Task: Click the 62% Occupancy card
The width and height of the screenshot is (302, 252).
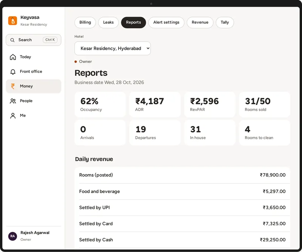Action: (100, 104)
